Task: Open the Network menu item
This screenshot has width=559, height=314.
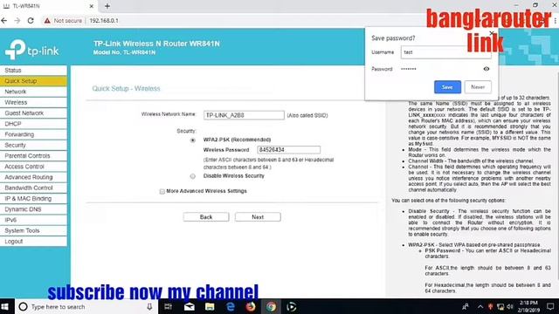Action: click(33, 92)
